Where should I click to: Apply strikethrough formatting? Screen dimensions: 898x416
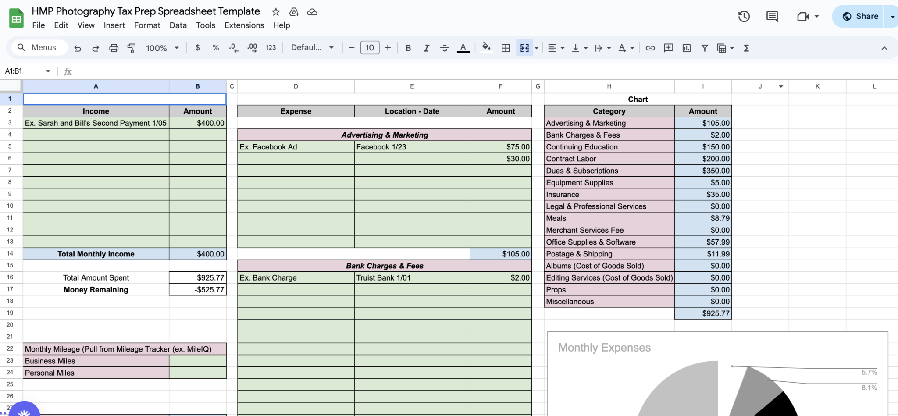445,47
